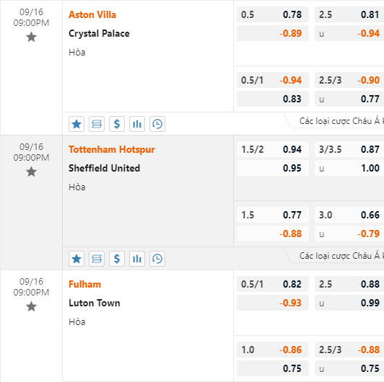Screen dimensions: 384x382
Task: Click blue star icon under Tottenham match
Action: click(77, 259)
